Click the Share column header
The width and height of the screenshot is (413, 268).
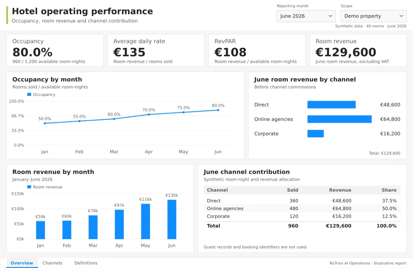click(389, 190)
